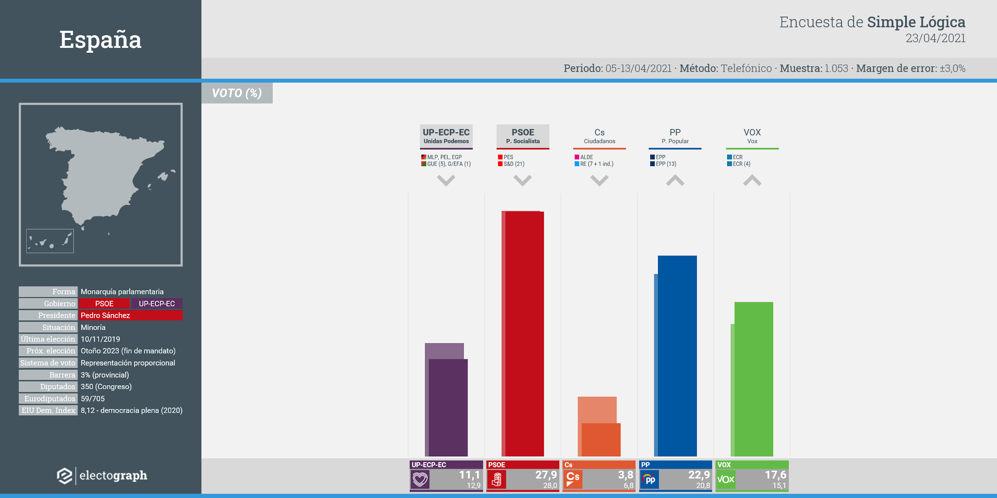Click the blue PP vote bar
This screenshot has width=997, height=498.
[677, 356]
